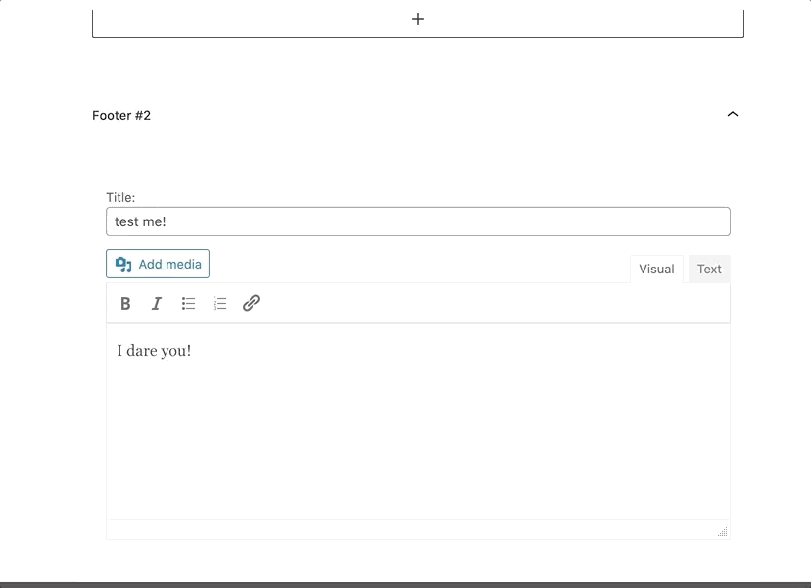Viewport: 811px width, 588px height.
Task: Switch to the Visual editor tab
Action: (x=656, y=269)
